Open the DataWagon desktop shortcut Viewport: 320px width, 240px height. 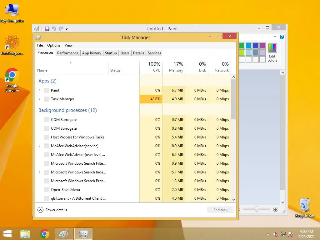point(12,45)
